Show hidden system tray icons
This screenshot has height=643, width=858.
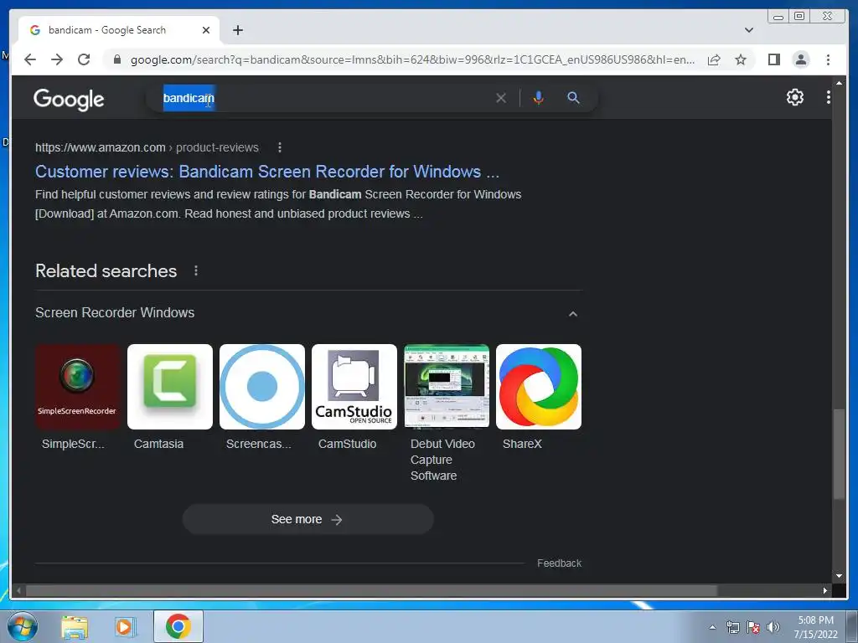(712, 627)
